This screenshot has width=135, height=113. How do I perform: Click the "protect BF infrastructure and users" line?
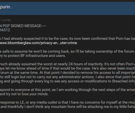(x=33, y=56)
